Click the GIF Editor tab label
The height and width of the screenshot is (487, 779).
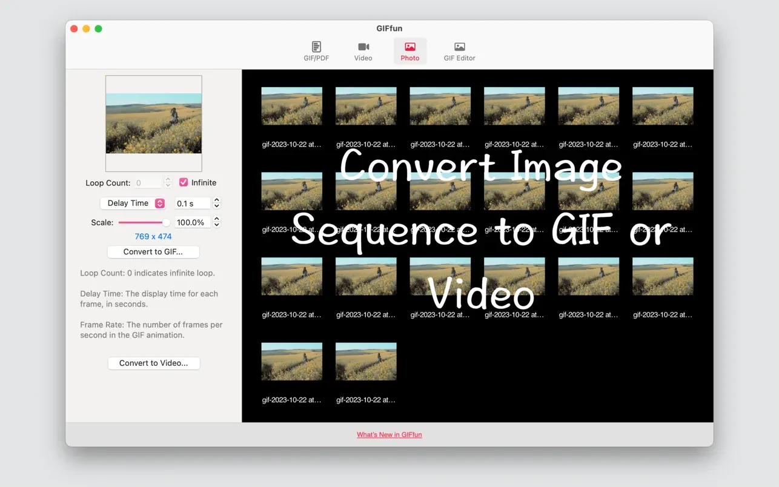click(x=459, y=58)
